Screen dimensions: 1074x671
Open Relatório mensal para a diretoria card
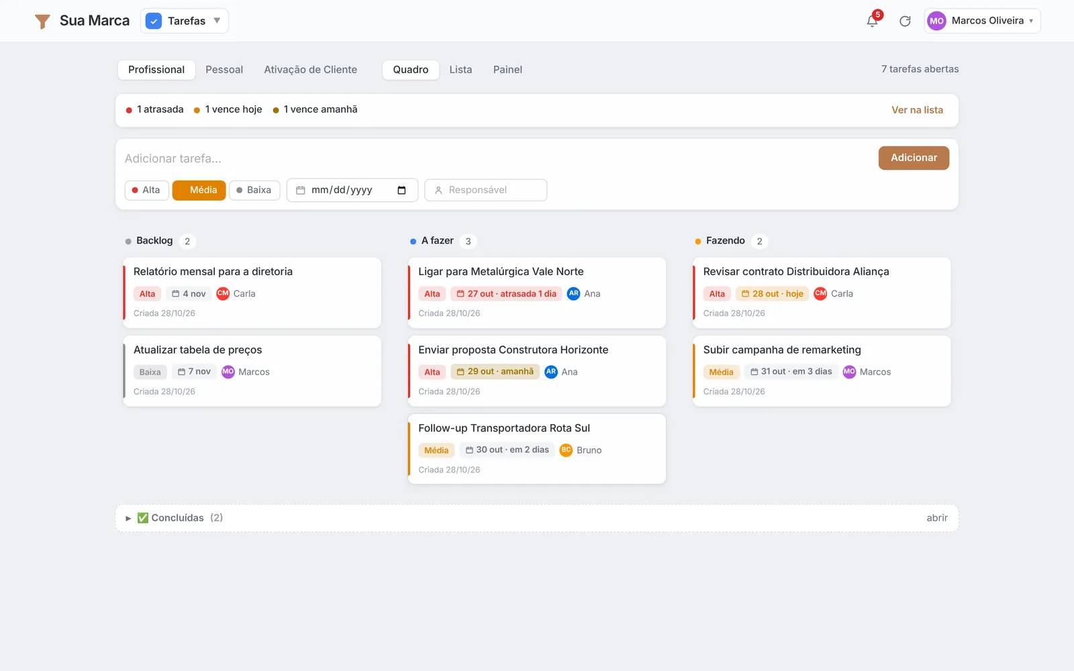coord(252,293)
